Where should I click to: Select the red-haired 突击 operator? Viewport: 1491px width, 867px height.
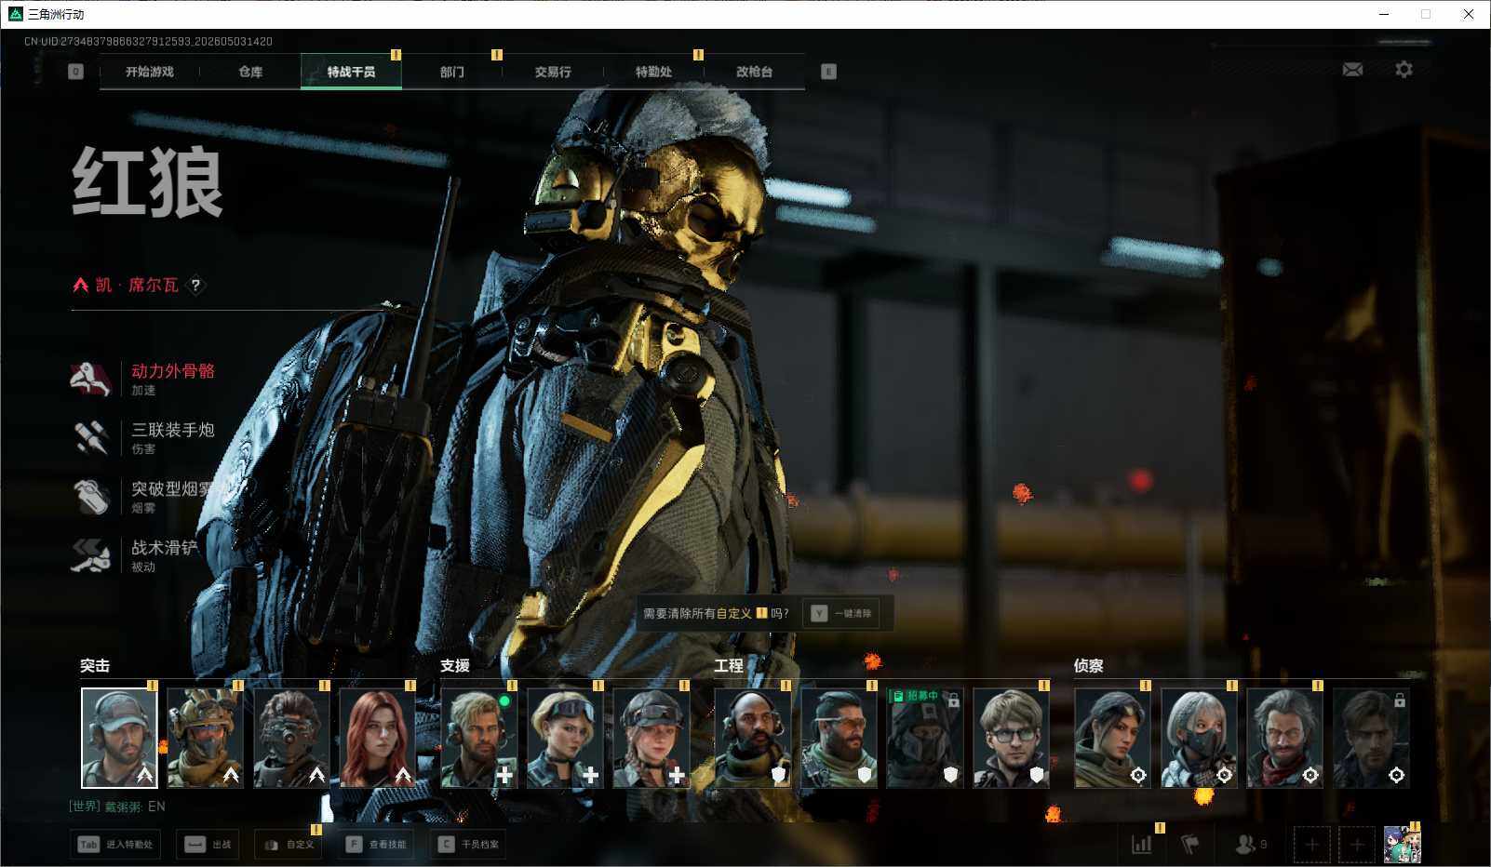(x=377, y=738)
